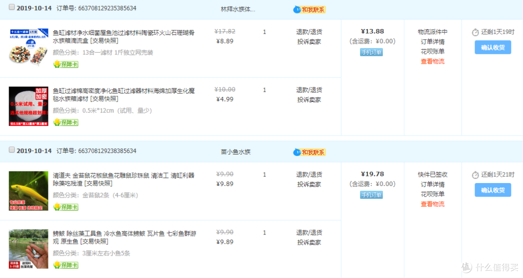Click 颜色分类: 13合一滤材 1斤独立网兜装 text

click(x=103, y=53)
